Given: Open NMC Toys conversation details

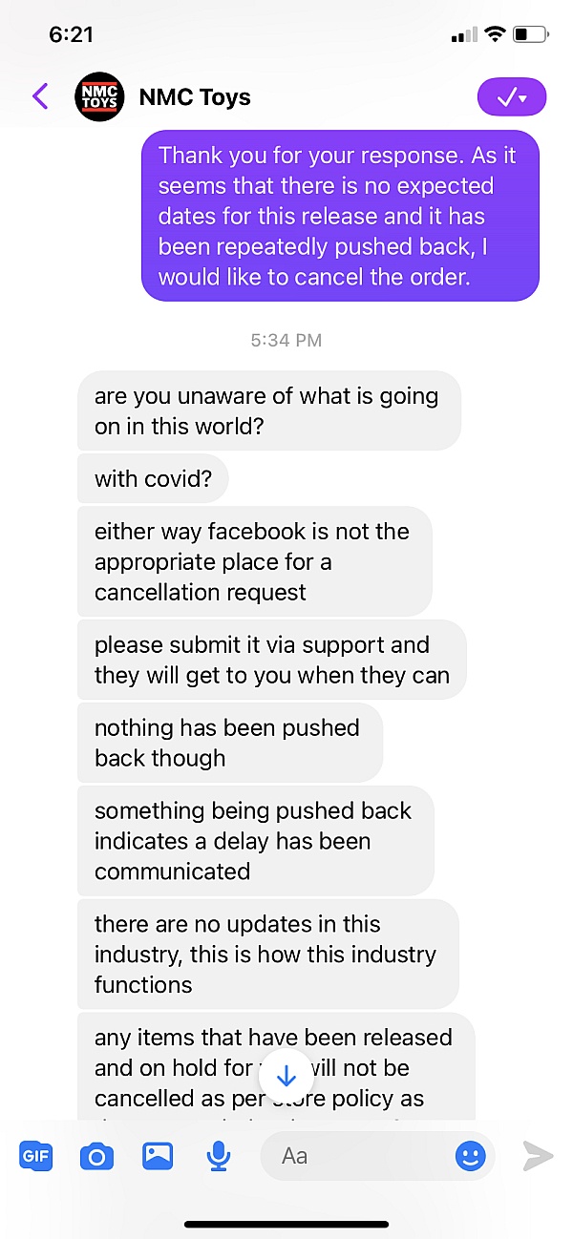Looking at the screenshot, I should 195,96.
